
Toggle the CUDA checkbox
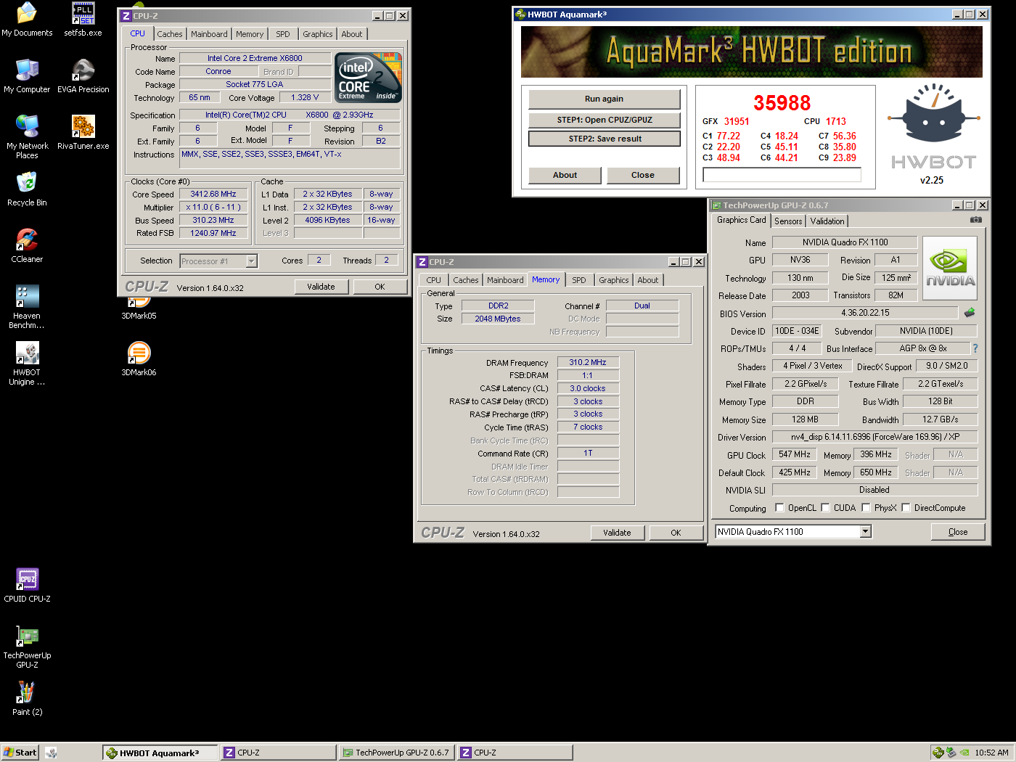click(x=825, y=508)
